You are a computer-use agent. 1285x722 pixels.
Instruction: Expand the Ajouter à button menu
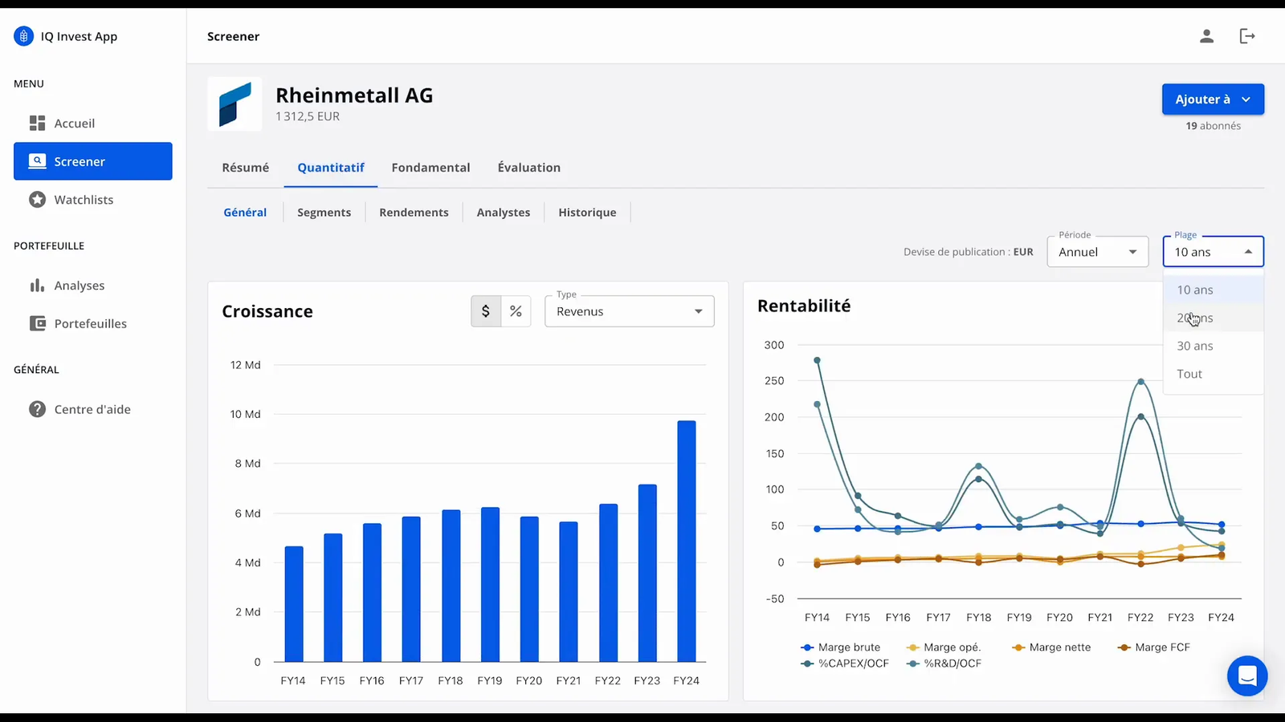(x=1214, y=99)
